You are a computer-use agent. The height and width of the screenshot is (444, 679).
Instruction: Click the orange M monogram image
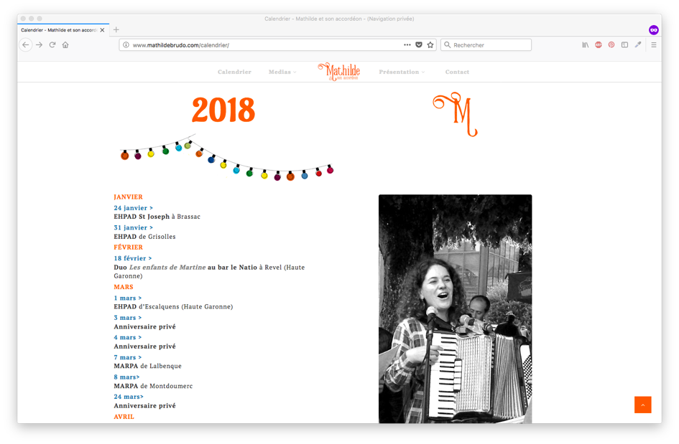click(455, 114)
